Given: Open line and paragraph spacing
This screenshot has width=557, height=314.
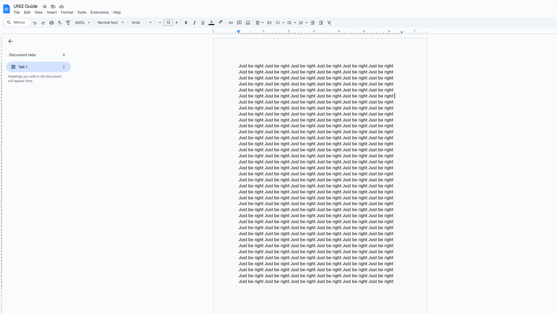Looking at the screenshot, I should (x=270, y=23).
